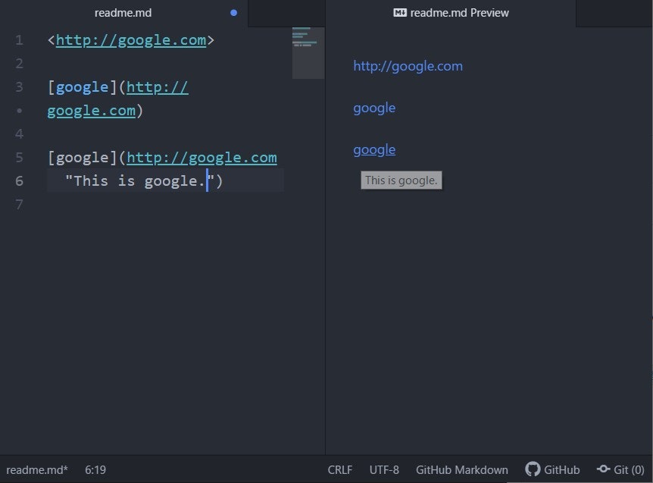Click readme.md* file name in status bar
The image size is (653, 483).
37,470
